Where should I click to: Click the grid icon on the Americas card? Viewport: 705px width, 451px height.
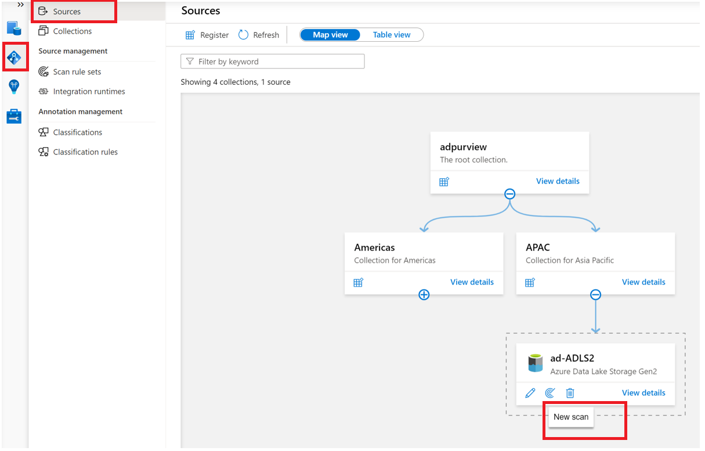[359, 283]
